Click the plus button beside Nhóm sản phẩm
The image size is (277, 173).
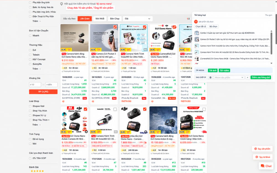click(247, 78)
